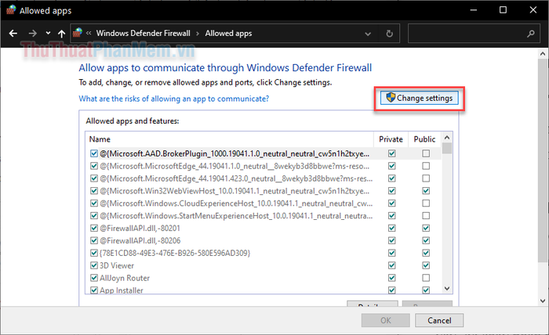Click the app list scrollbar thumb

(447, 148)
